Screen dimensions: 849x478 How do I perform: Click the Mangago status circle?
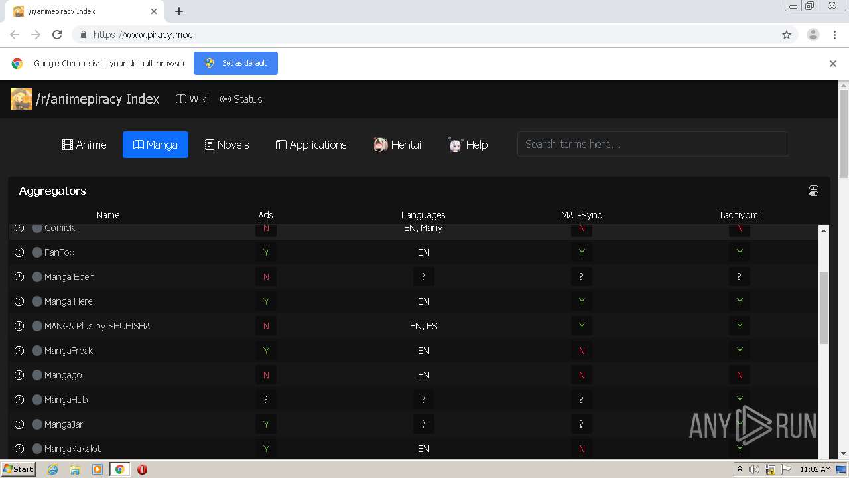[x=37, y=375]
